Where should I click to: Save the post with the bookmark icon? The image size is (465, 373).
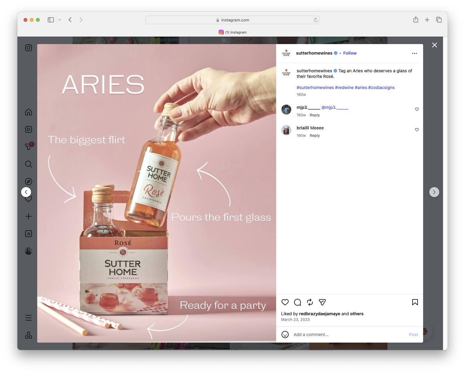[x=415, y=302]
